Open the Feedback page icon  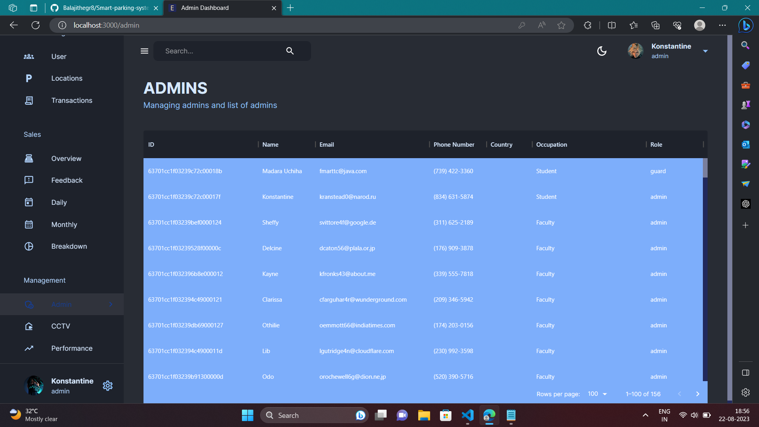29,180
